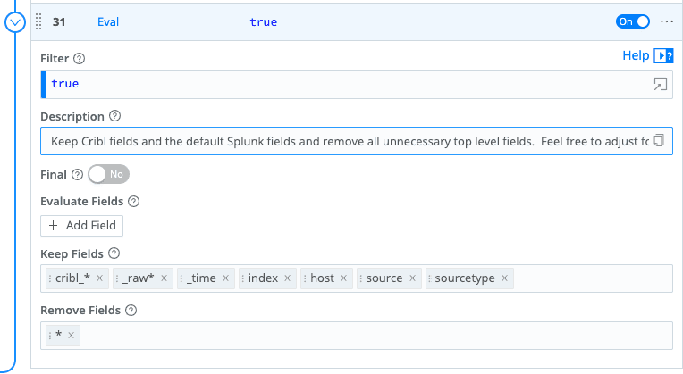Image resolution: width=683 pixels, height=374 pixels.
Task: Click the Final help question icon
Action: [77, 175]
